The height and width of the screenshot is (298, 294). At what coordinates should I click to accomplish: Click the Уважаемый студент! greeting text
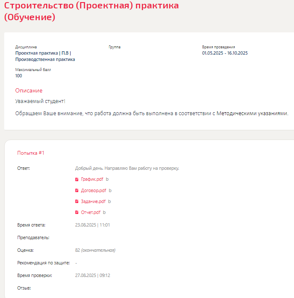40,101
